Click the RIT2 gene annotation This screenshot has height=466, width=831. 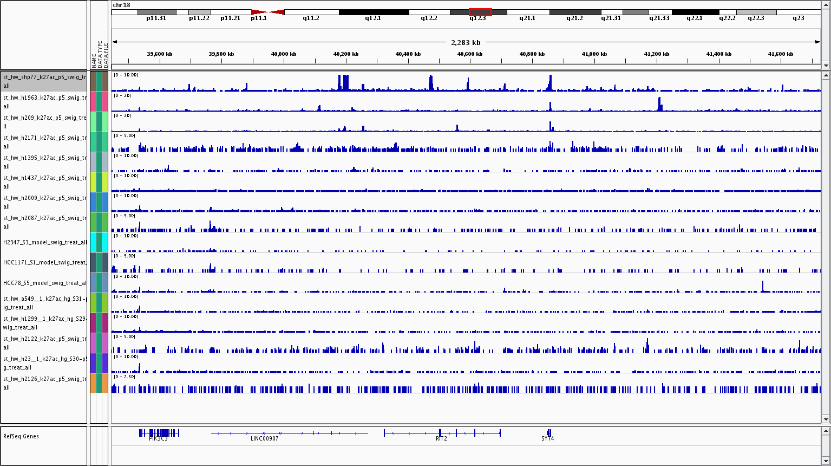point(442,433)
